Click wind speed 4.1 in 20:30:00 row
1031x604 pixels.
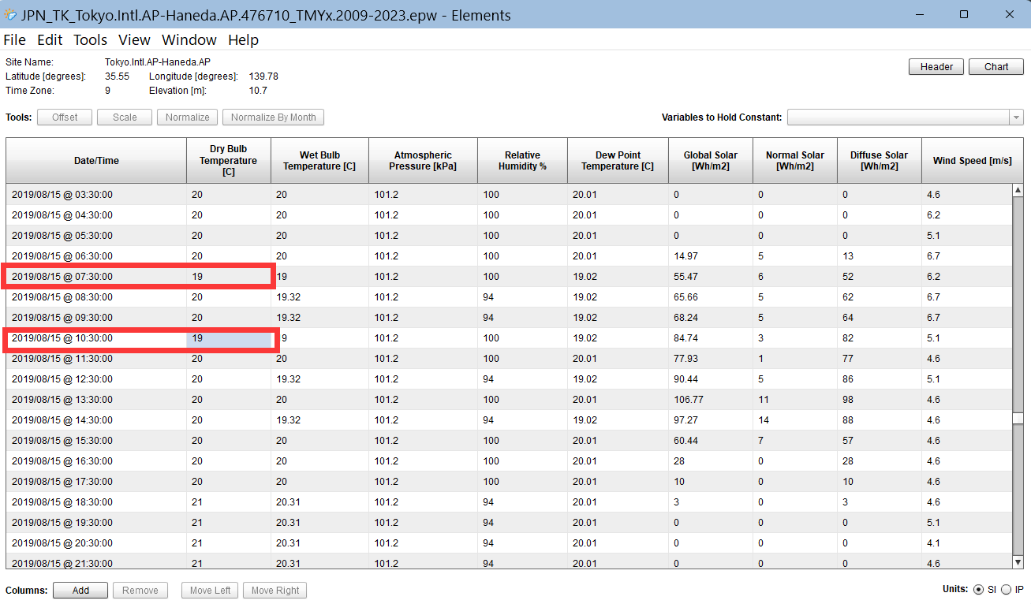coord(966,543)
